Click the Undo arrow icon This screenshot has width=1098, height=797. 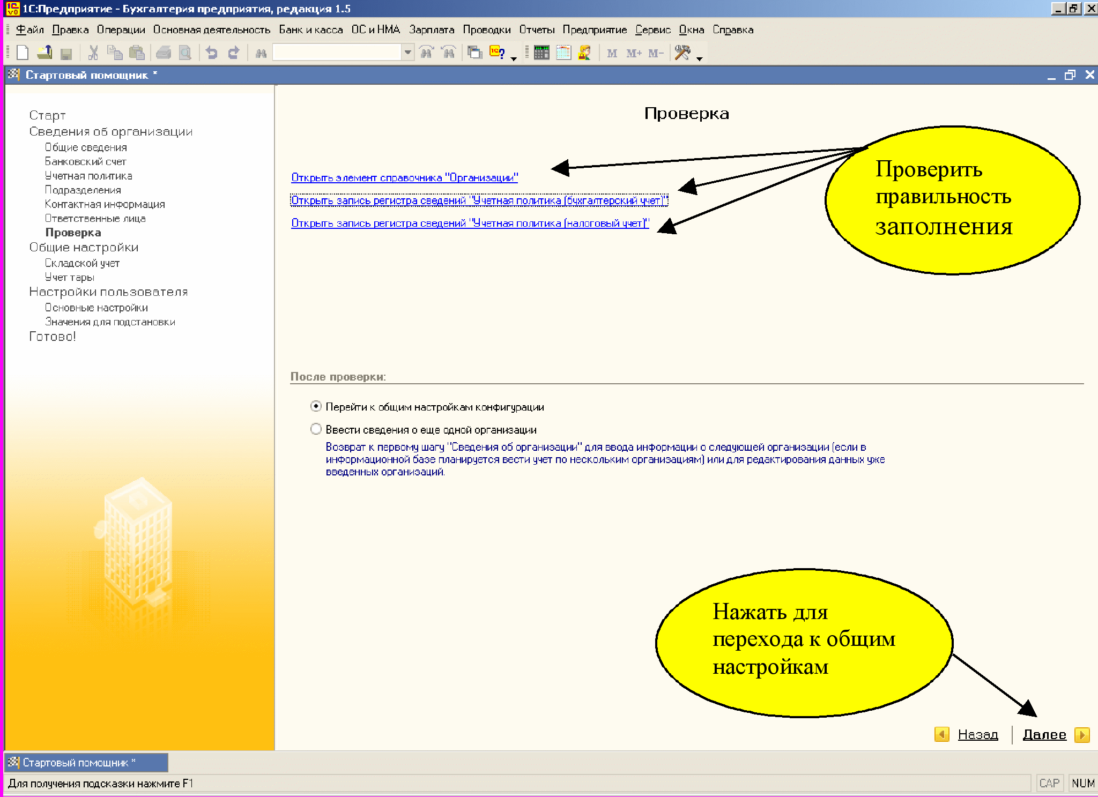212,53
